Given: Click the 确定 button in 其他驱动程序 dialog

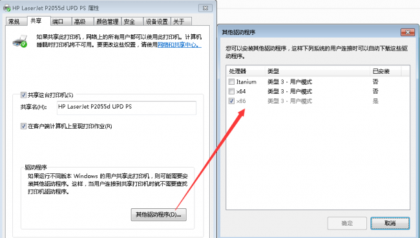Looking at the screenshot, I should click(347, 223).
